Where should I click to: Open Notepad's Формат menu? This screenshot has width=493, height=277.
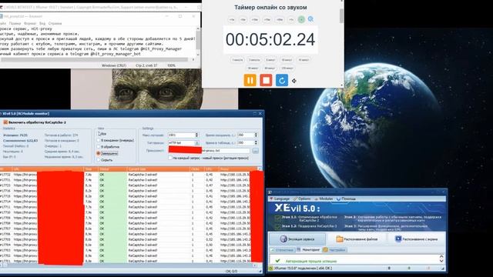[x=30, y=23]
